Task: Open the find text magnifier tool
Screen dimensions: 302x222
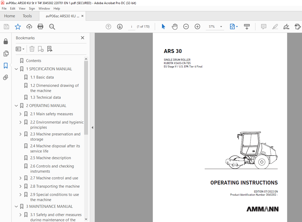Action: pos(52,27)
